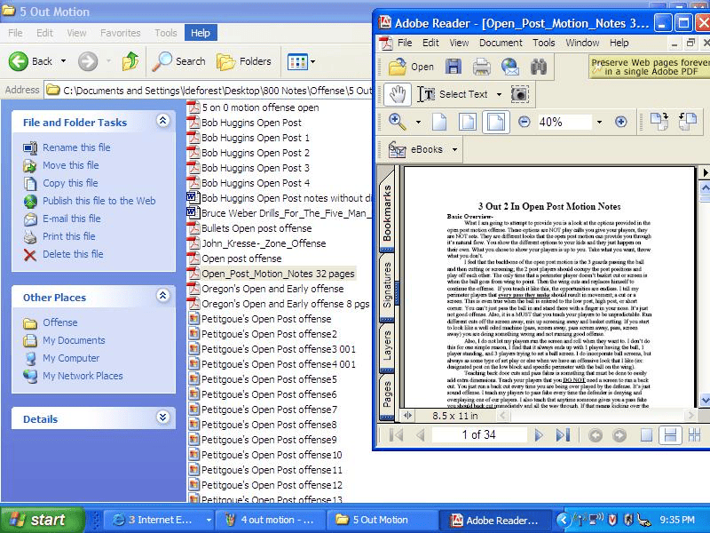Switch to Continuous page layout view
This screenshot has width=710, height=533.
click(x=670, y=435)
